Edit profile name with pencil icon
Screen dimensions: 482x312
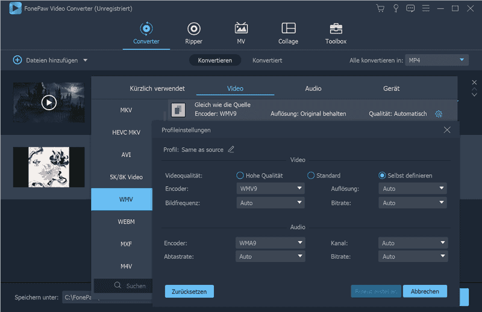click(x=231, y=149)
